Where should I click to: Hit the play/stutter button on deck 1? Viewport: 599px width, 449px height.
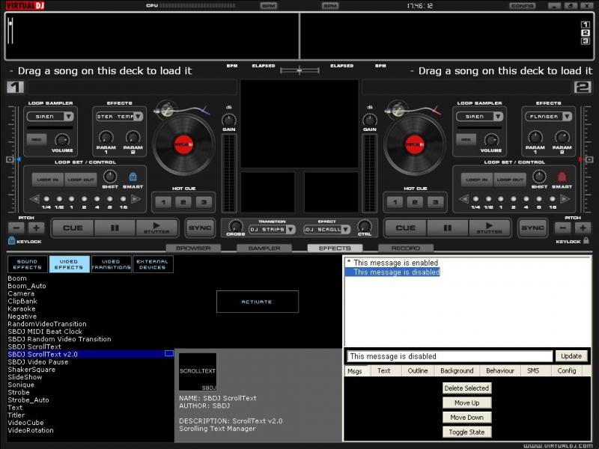click(x=156, y=228)
